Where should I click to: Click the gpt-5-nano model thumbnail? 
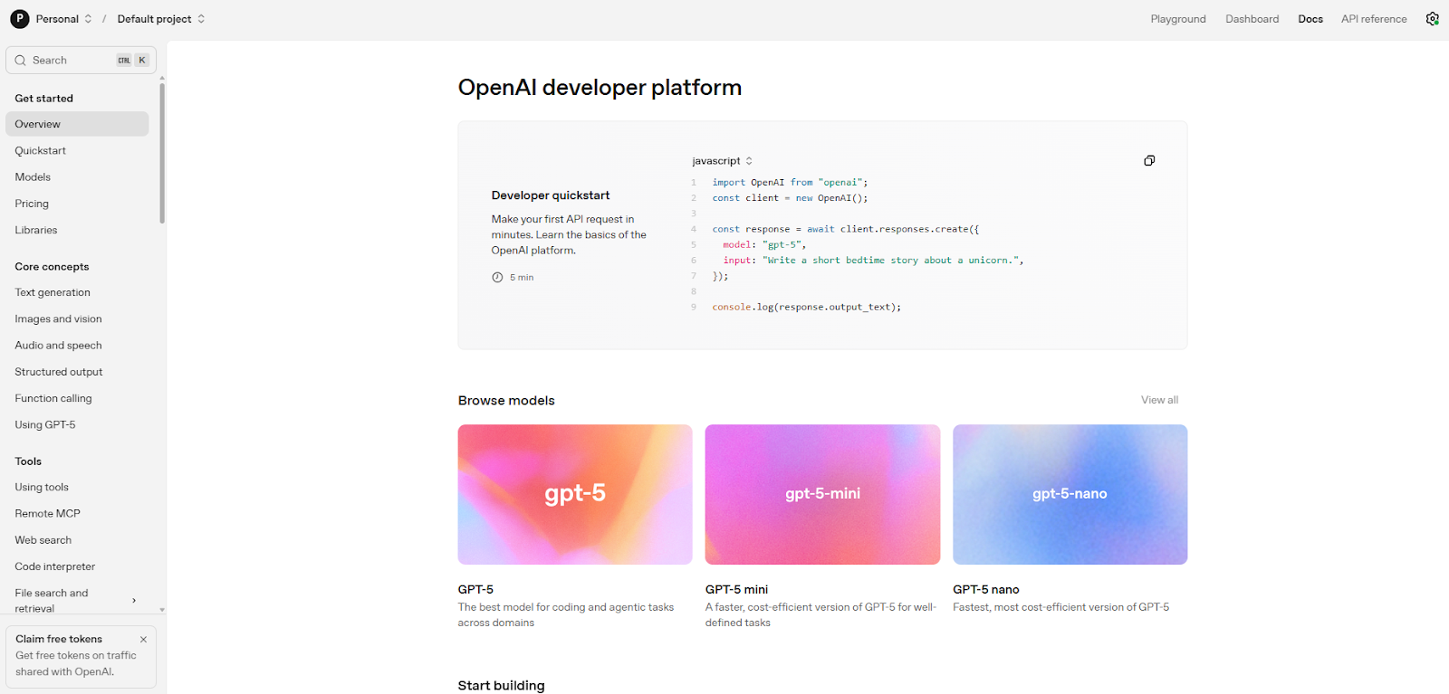(x=1070, y=495)
